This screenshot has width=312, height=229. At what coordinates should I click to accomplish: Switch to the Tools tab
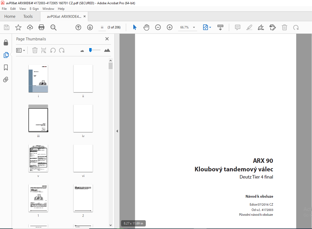click(x=28, y=16)
